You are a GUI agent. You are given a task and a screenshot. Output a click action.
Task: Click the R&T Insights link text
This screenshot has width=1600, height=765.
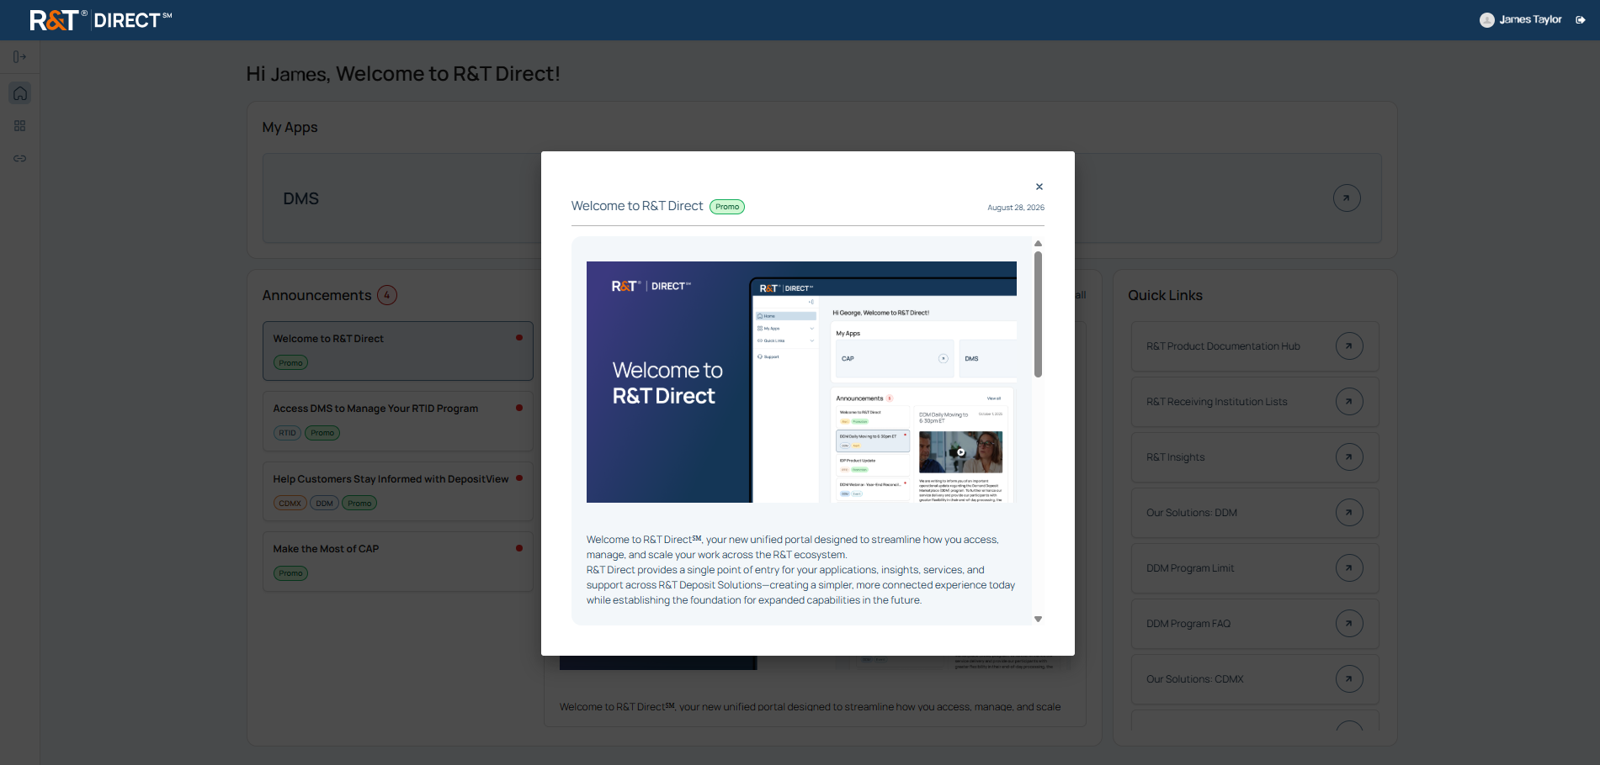1175,457
